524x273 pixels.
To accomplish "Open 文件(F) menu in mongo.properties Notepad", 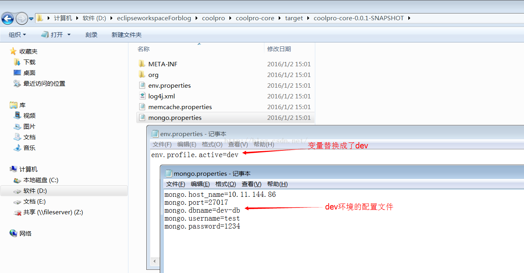I will click(176, 184).
